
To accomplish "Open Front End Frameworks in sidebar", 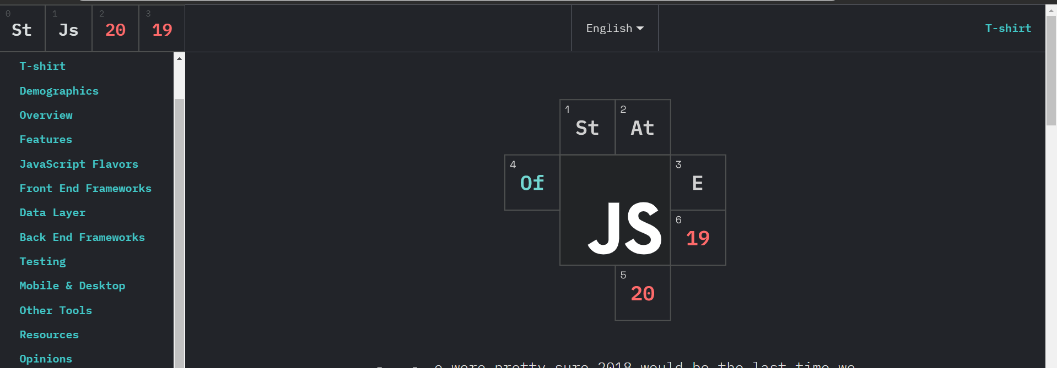I will point(85,188).
